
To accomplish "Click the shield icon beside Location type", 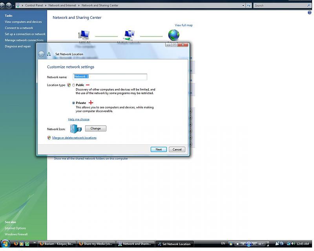I will point(69,85).
